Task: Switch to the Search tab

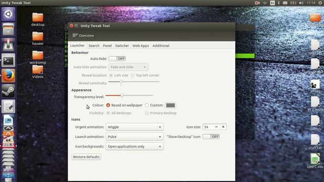Action: pyautogui.click(x=94, y=45)
